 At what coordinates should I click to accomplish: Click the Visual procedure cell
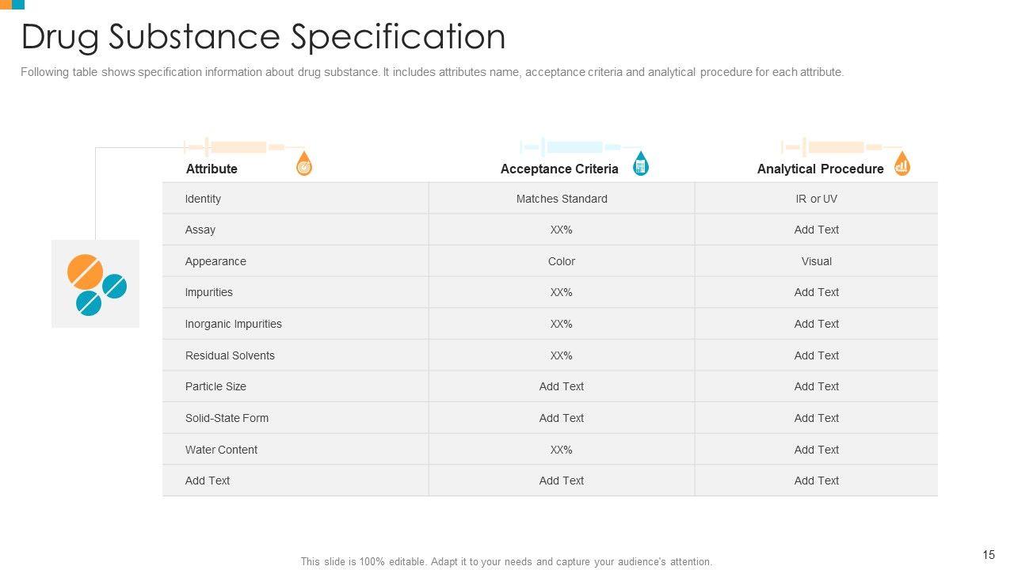816,261
